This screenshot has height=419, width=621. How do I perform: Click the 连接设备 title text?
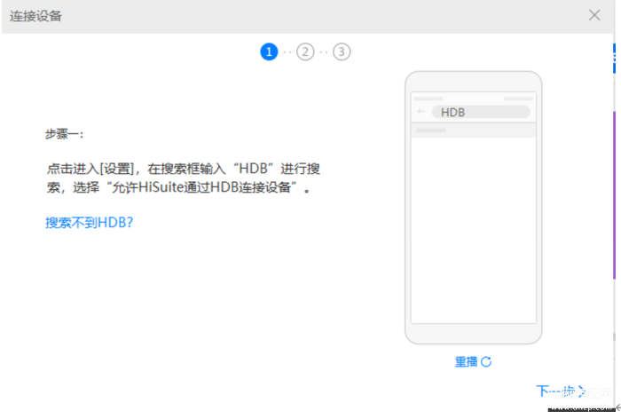[x=35, y=16]
